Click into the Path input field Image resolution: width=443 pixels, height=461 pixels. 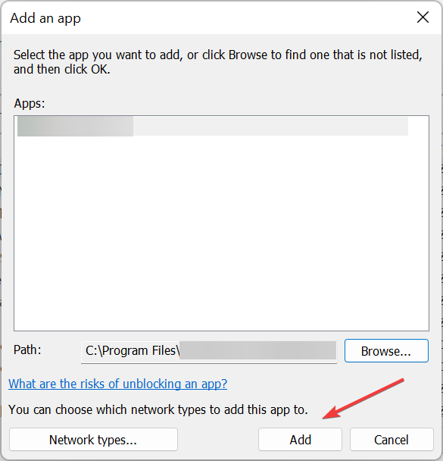[x=209, y=351]
